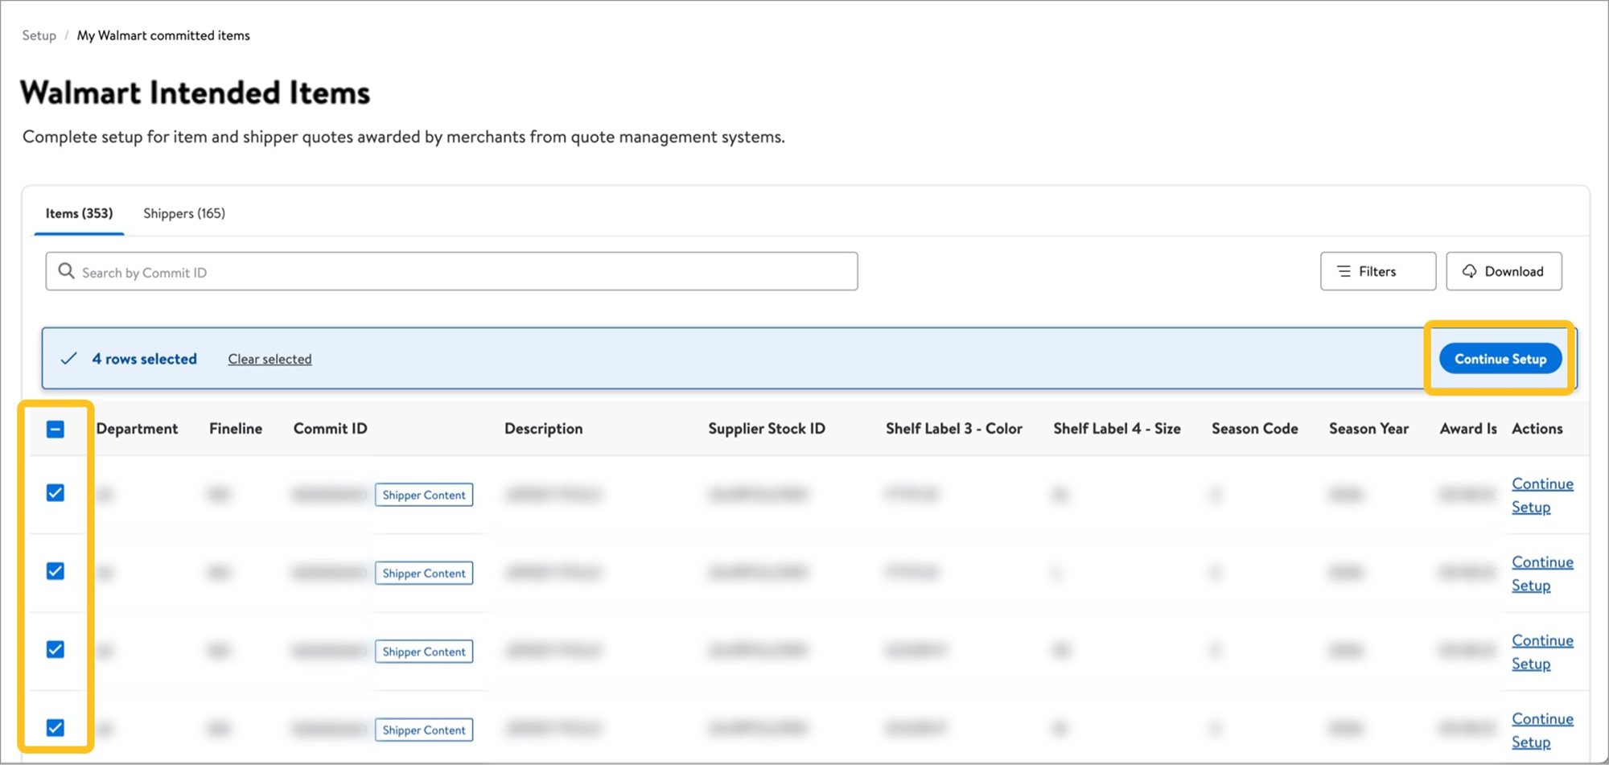
Task: Open the first row Continue Setup link
Action: 1542,496
